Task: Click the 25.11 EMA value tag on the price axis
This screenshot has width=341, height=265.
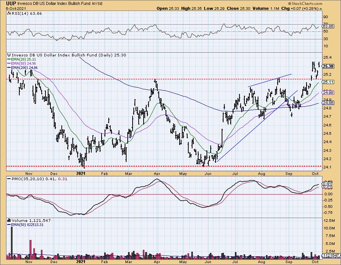Action: 328,82
